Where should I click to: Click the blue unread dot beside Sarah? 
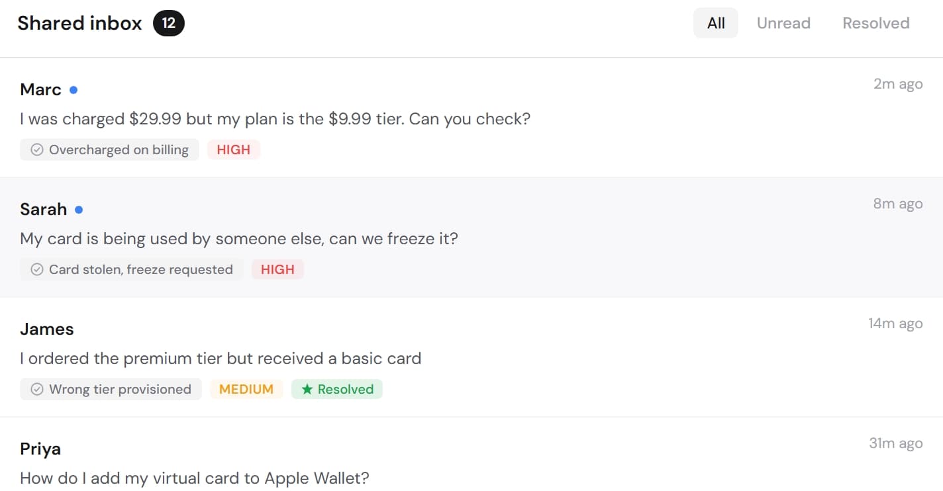79,210
